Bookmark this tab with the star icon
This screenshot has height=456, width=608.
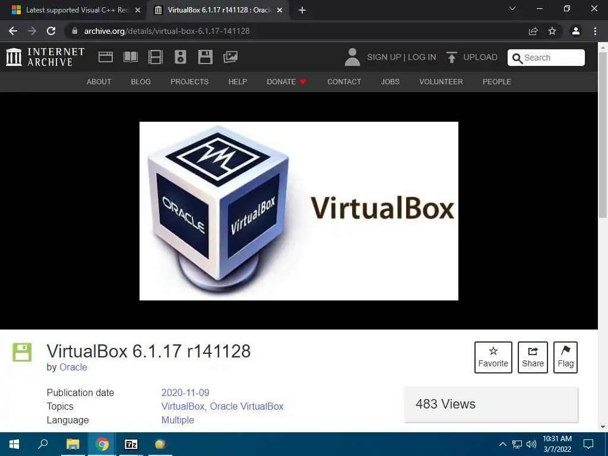[552, 31]
